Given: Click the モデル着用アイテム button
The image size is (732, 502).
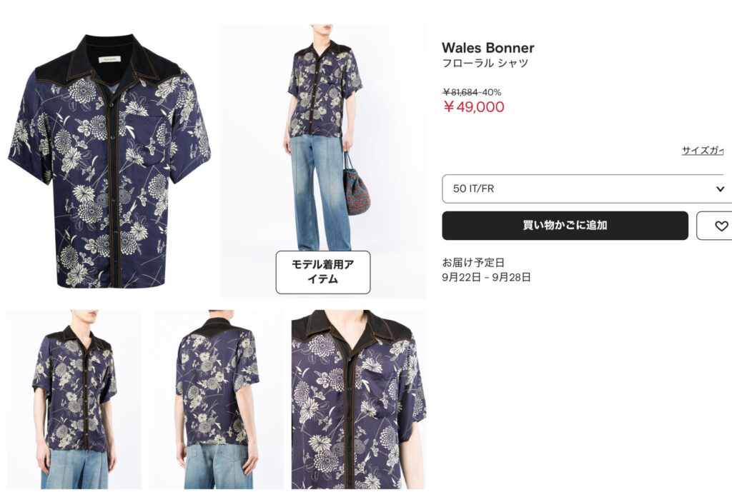Looking at the screenshot, I should [x=323, y=272].
